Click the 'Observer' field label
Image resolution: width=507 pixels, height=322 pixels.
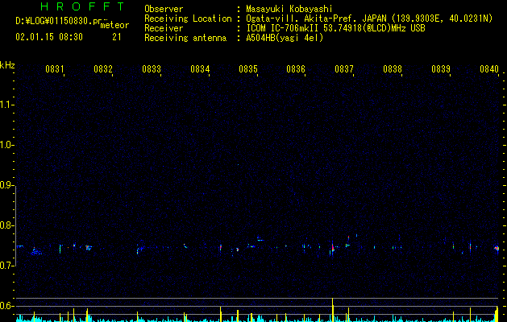pyautogui.click(x=164, y=9)
